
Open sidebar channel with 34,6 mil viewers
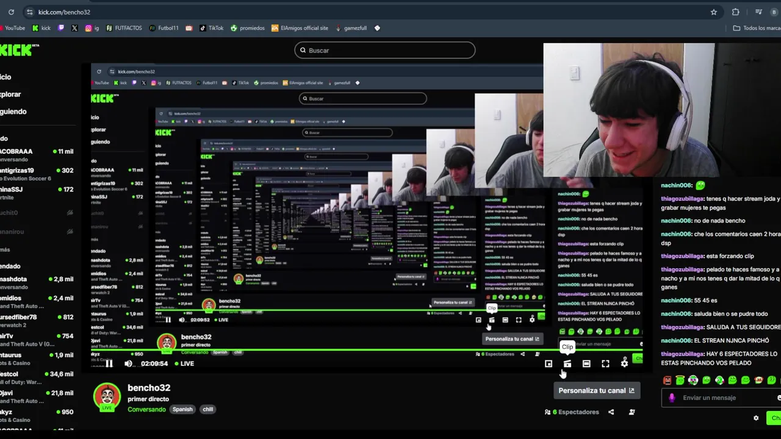coord(37,377)
